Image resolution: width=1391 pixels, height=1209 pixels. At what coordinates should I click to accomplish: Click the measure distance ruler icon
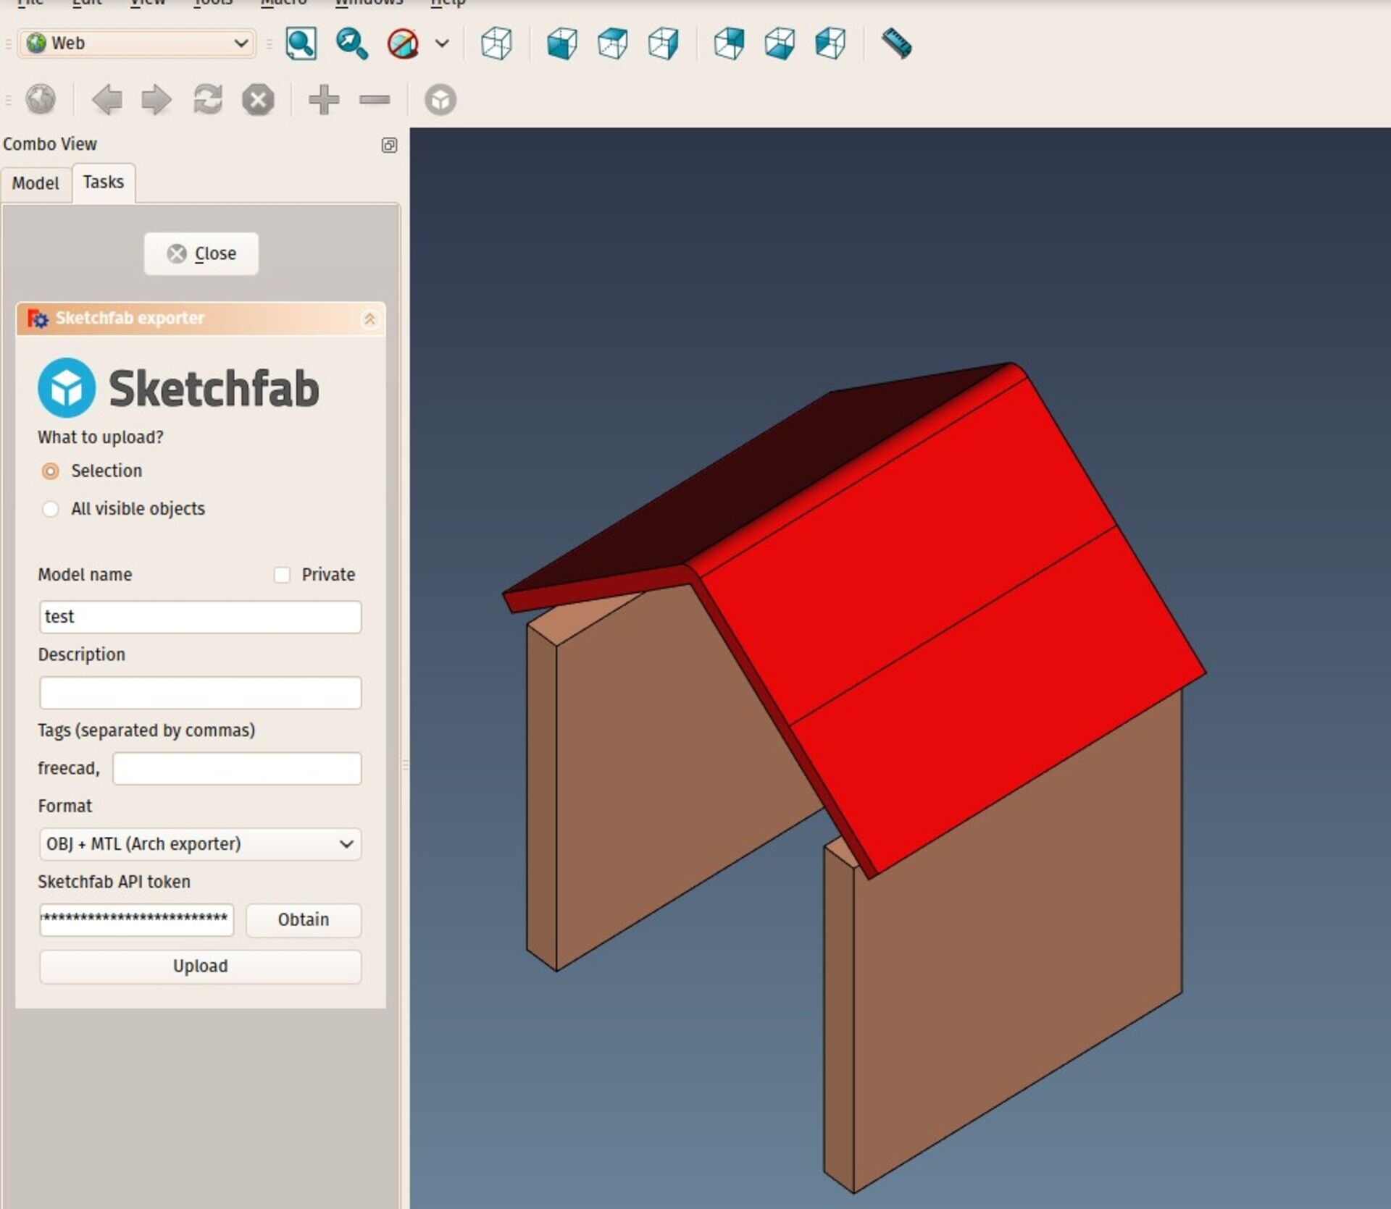tap(896, 43)
